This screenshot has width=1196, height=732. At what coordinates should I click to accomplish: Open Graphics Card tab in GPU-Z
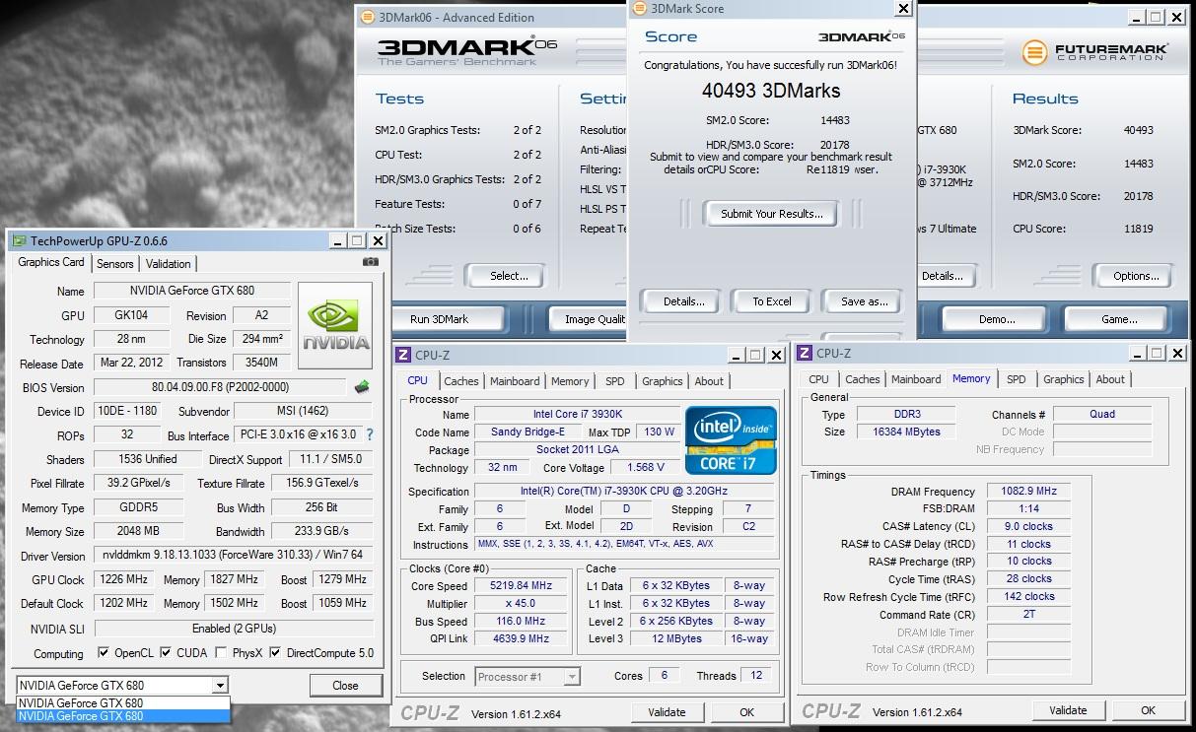(x=51, y=262)
